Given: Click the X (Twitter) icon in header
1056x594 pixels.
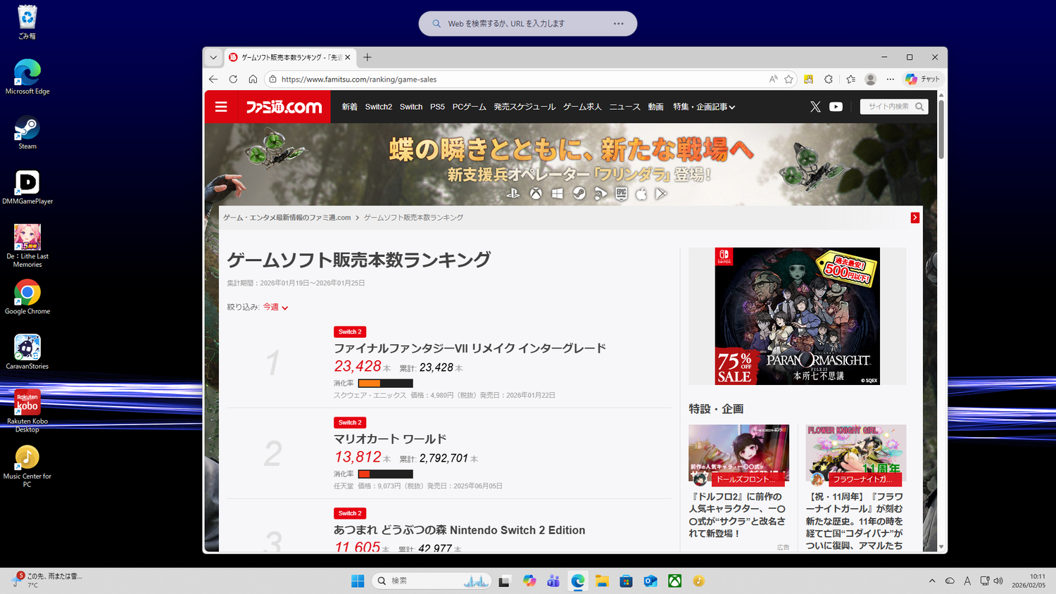Looking at the screenshot, I should tap(815, 107).
